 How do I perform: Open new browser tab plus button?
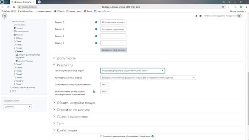coord(39,2)
